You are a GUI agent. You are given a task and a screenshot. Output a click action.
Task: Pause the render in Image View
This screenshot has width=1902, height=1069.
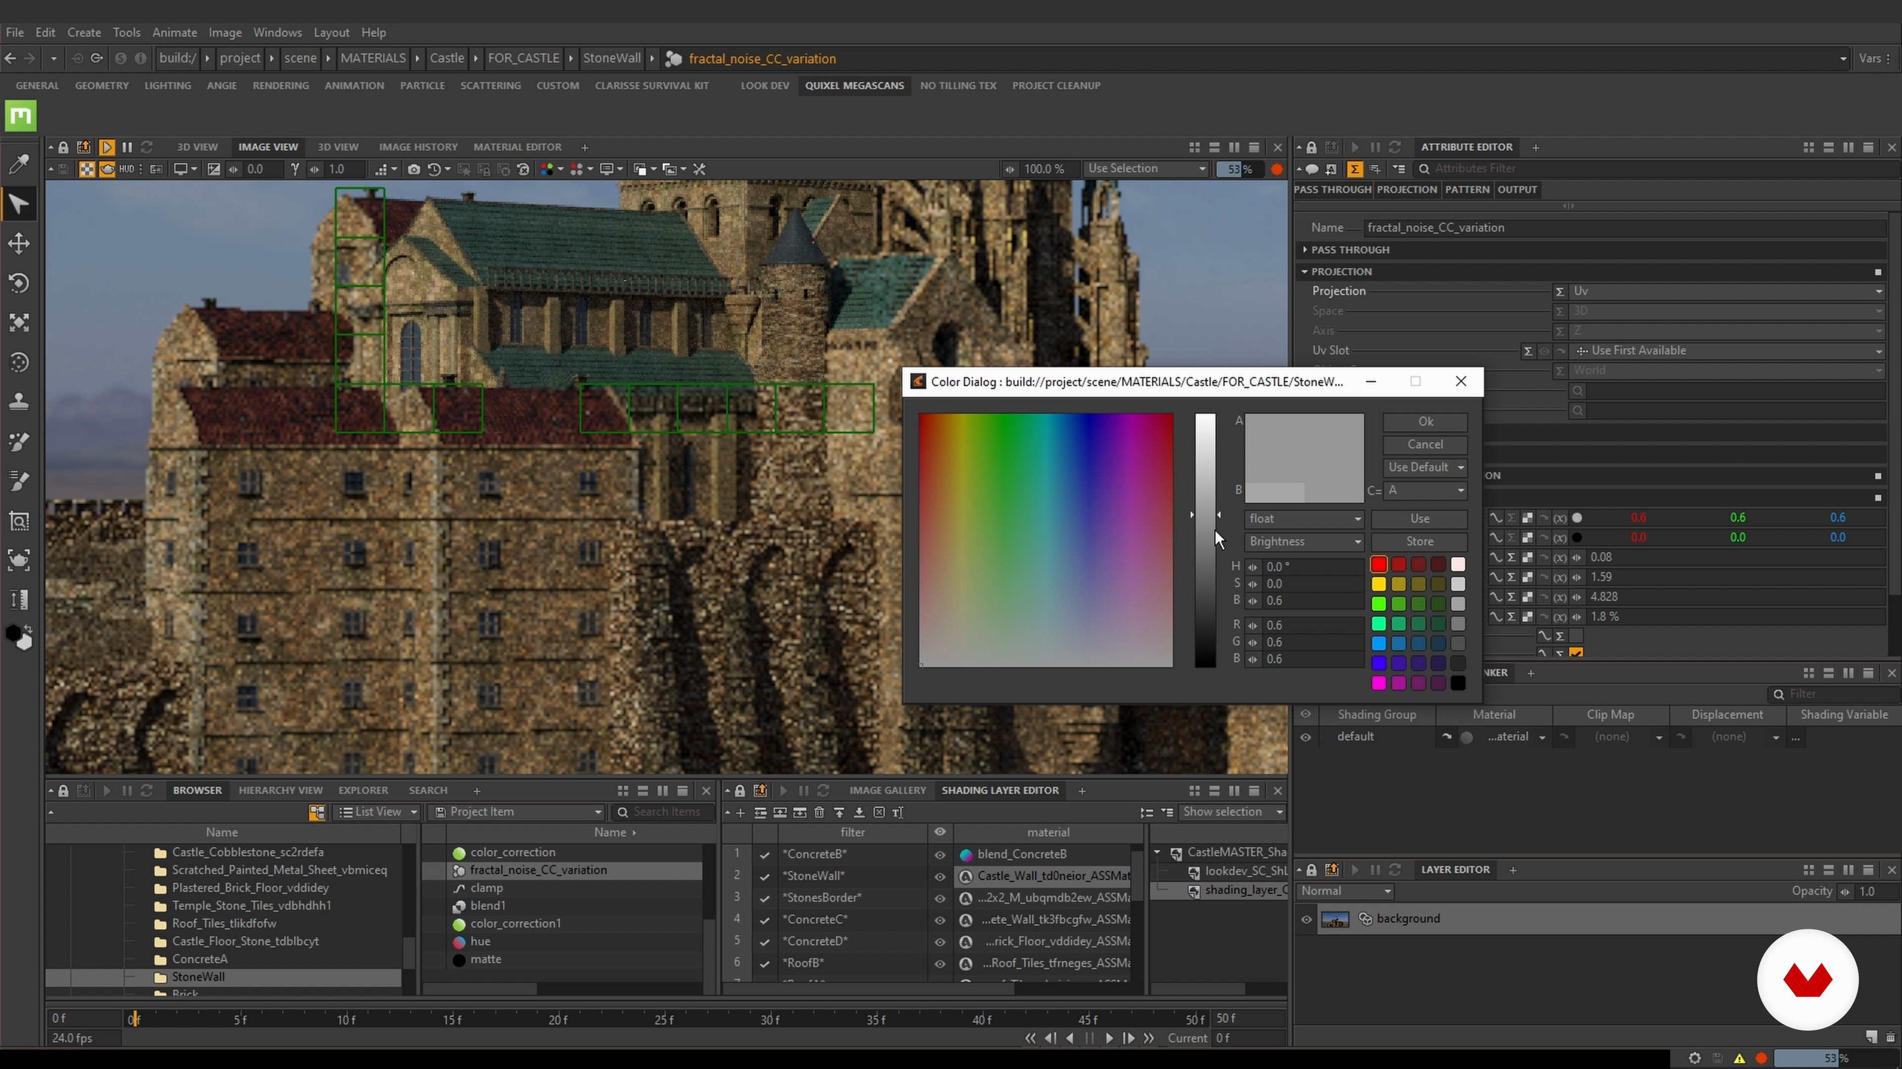127,147
